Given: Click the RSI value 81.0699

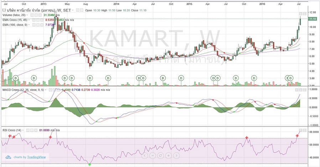Looking at the screenshot, I should 44,130.
